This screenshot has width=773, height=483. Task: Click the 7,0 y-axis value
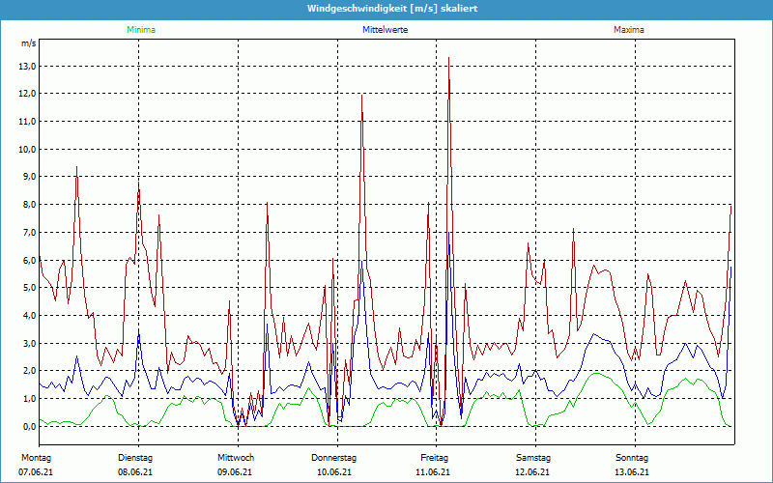point(29,232)
